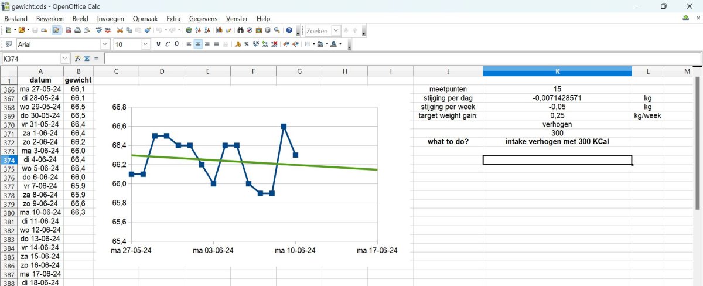Open the chart insert tool
703x286 pixels.
(219, 30)
